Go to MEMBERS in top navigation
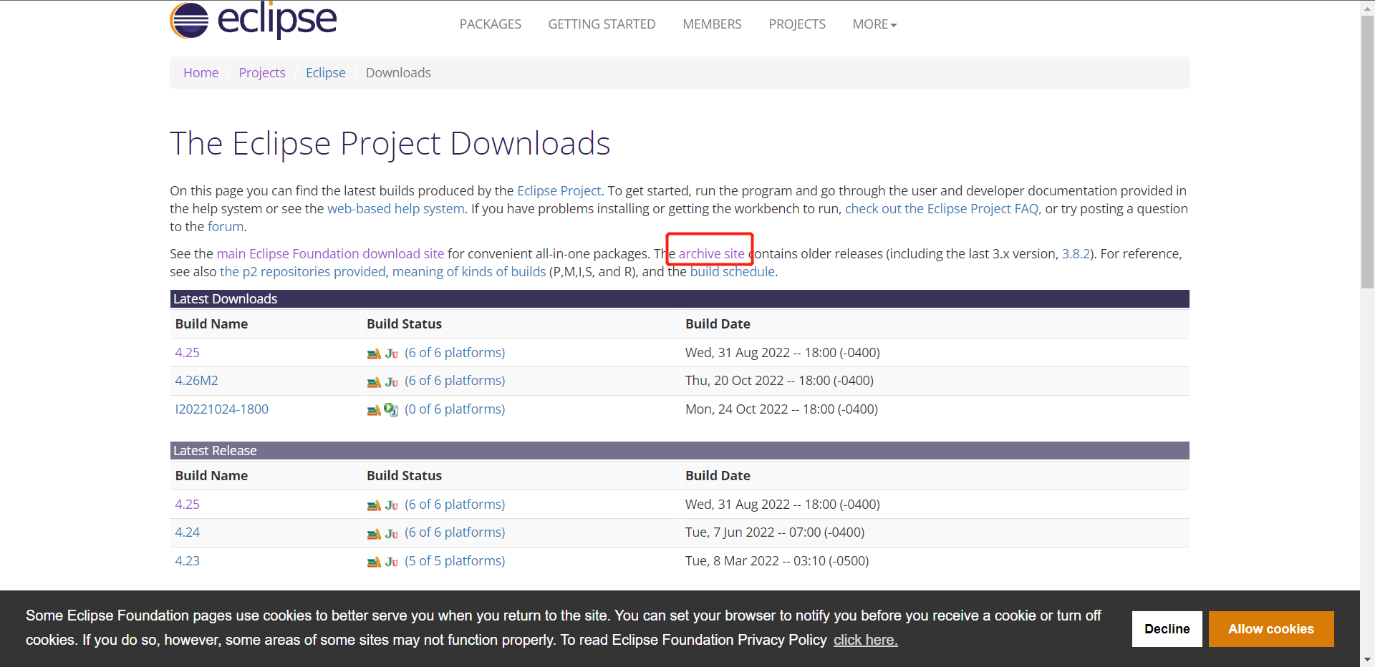Image resolution: width=1375 pixels, height=667 pixels. coord(712,24)
